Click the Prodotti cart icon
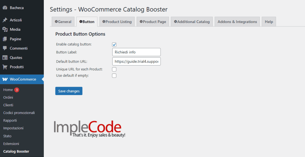 pyautogui.click(x=5, y=67)
